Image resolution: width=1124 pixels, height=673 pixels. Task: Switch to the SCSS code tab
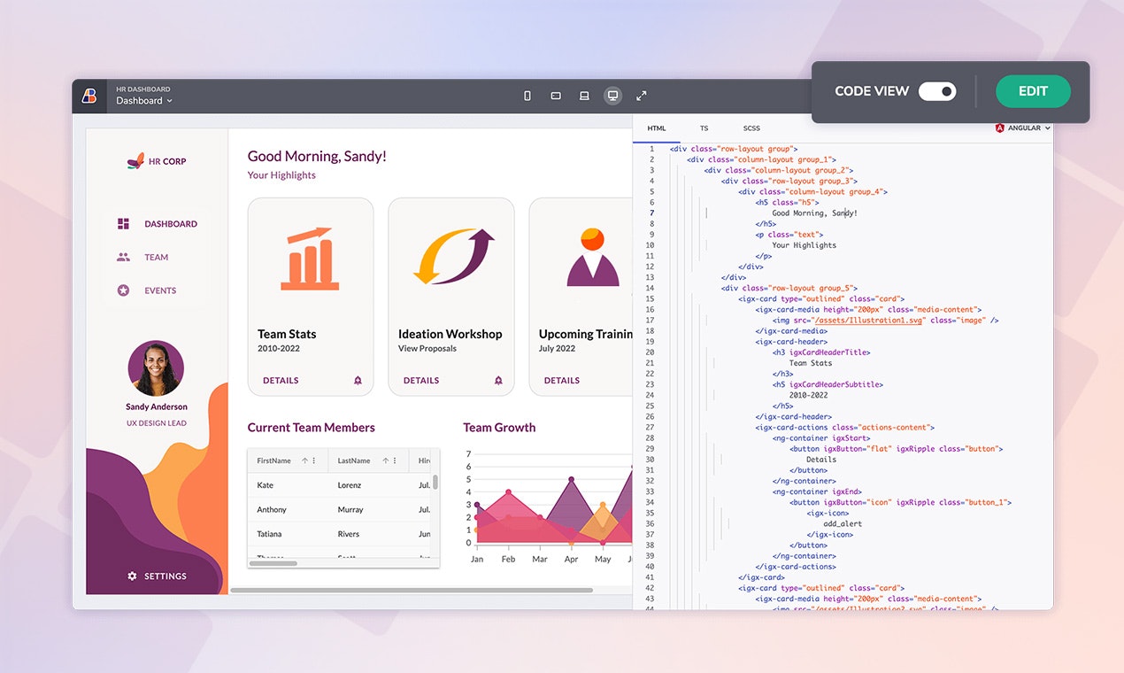(x=751, y=128)
